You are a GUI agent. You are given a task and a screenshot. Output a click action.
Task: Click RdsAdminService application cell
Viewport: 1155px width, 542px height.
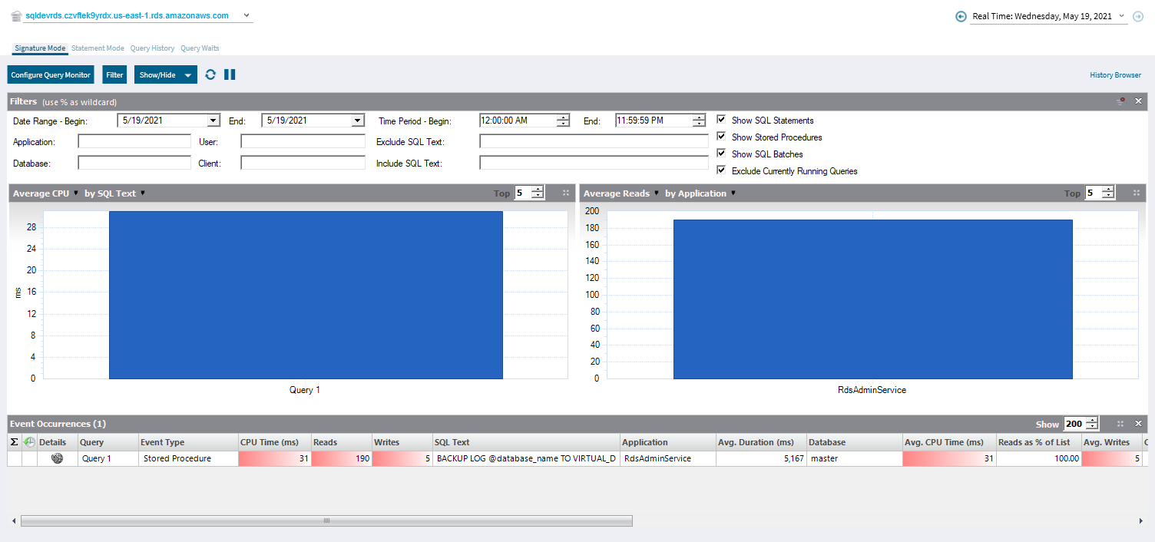pos(667,458)
